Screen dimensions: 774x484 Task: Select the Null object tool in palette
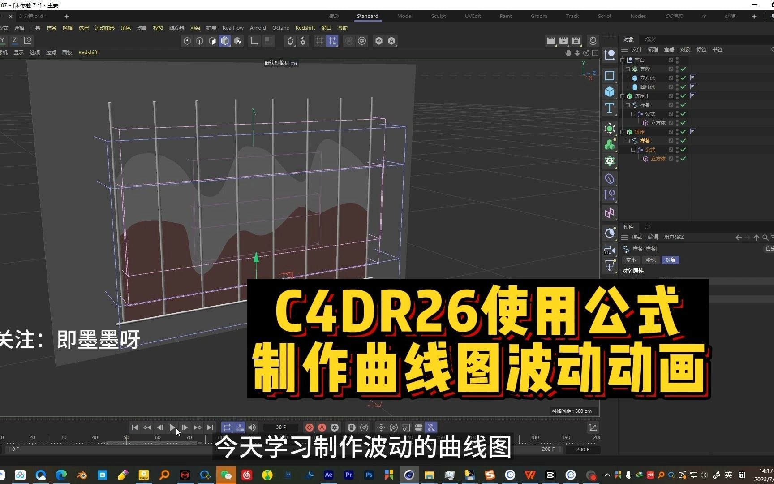click(610, 55)
